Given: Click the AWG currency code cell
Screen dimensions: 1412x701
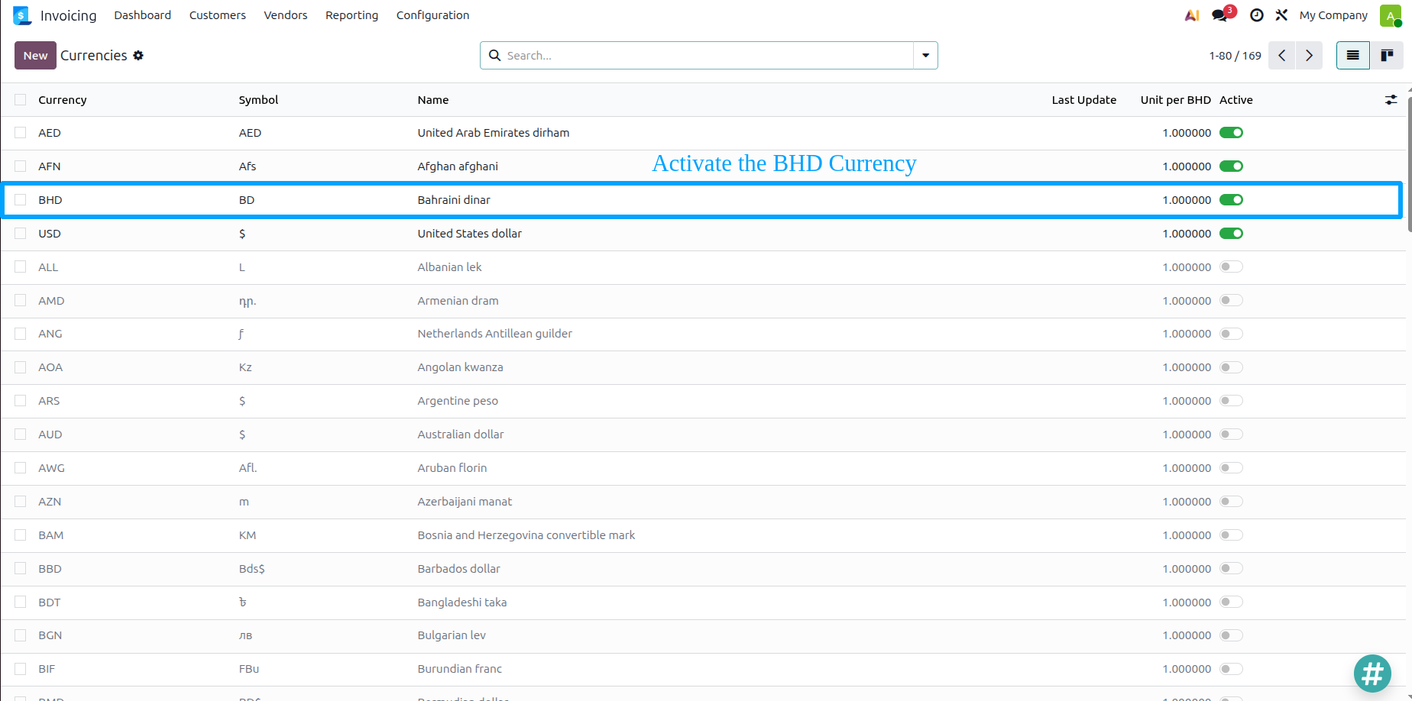Looking at the screenshot, I should [x=51, y=468].
